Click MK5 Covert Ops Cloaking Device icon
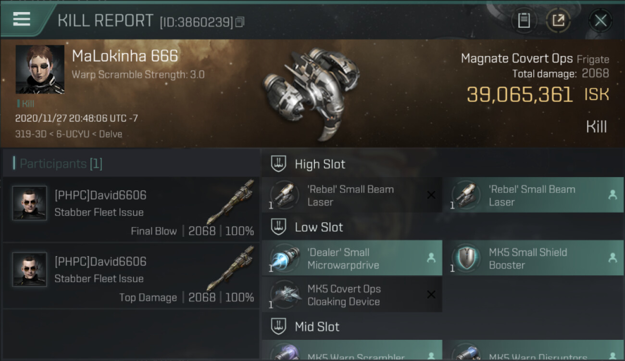625x361 pixels. tap(285, 295)
